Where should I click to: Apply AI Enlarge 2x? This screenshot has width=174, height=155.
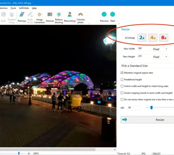pyautogui.click(x=142, y=38)
